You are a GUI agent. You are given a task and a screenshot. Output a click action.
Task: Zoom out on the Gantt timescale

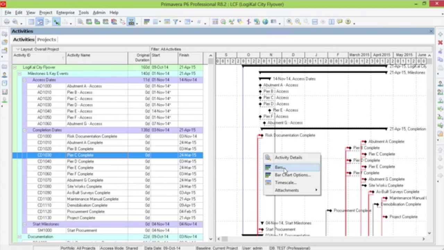pyautogui.click(x=298, y=22)
